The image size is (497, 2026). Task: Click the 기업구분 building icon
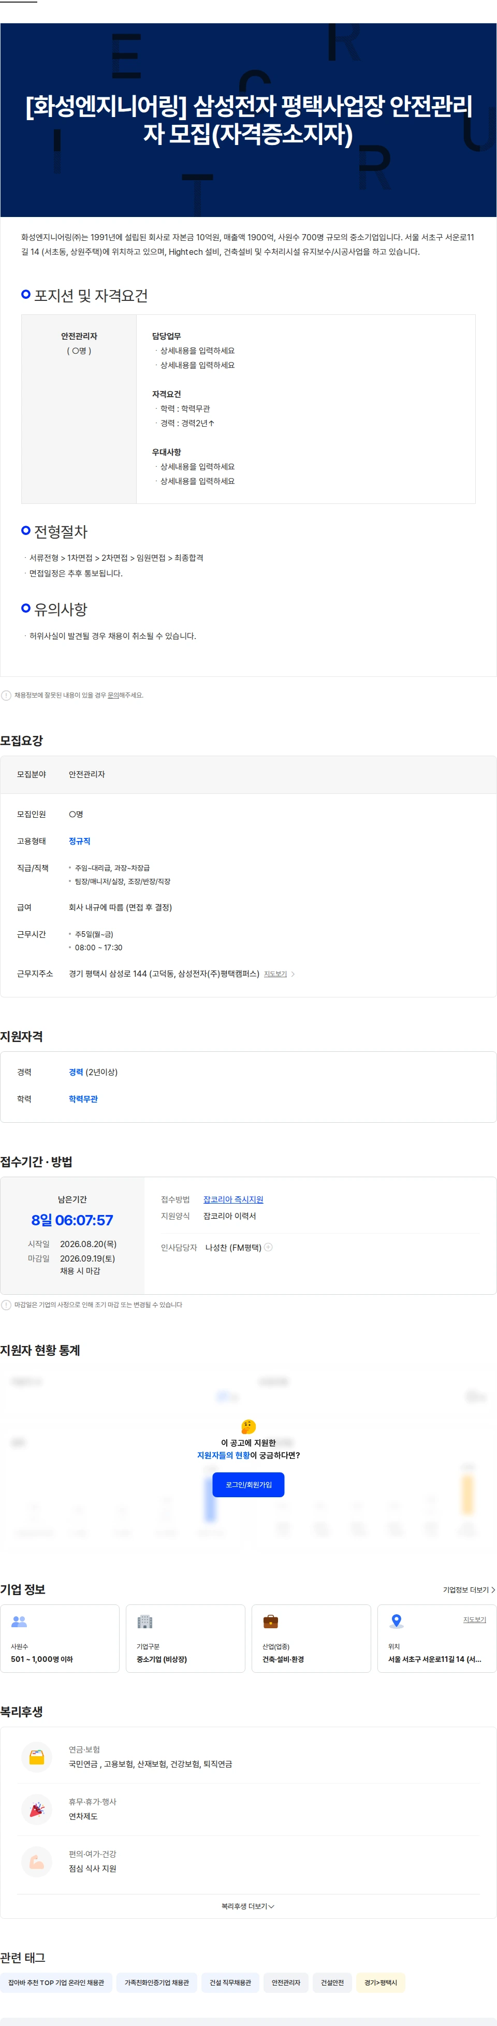(144, 1622)
